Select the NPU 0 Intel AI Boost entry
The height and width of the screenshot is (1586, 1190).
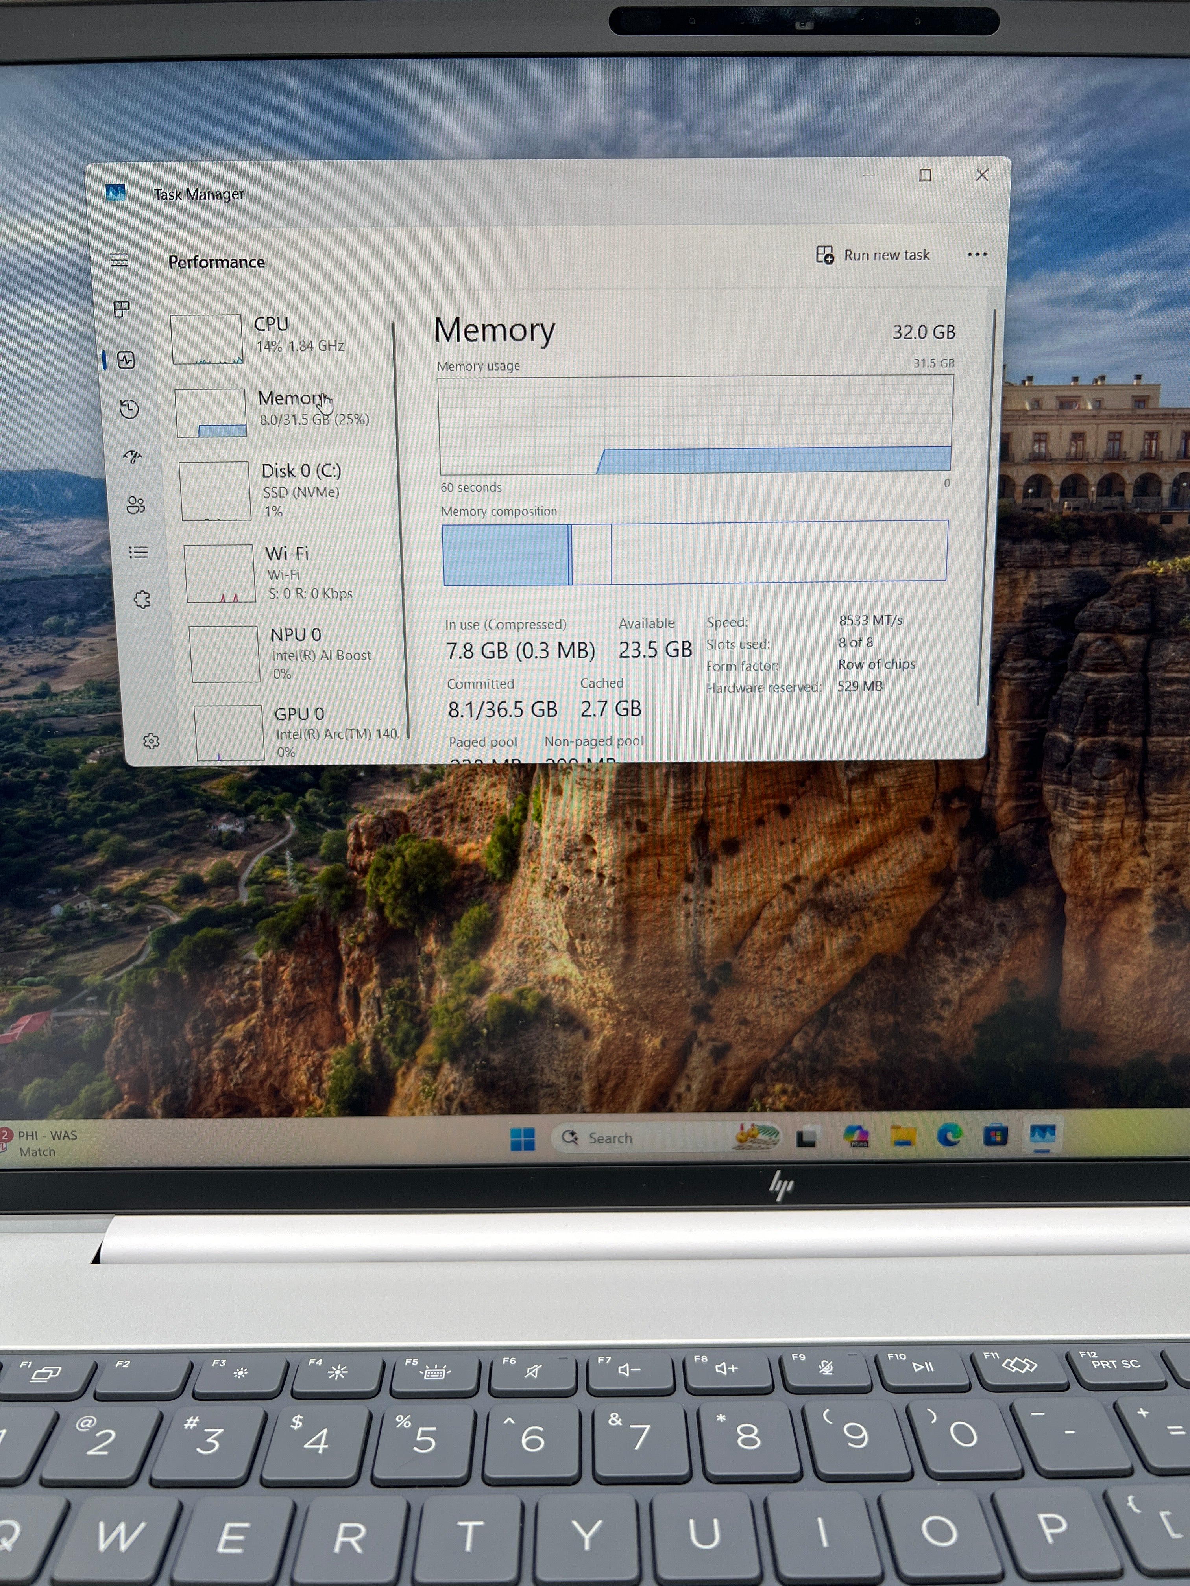point(294,654)
